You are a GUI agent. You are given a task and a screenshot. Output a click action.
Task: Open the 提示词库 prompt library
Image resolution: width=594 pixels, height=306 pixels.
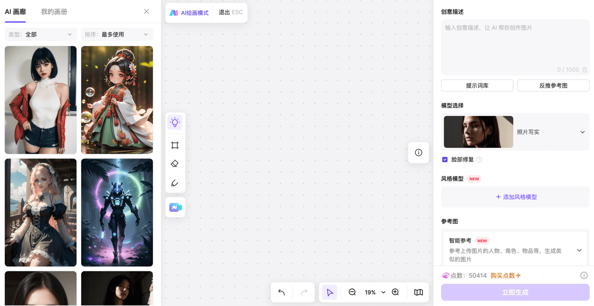477,86
